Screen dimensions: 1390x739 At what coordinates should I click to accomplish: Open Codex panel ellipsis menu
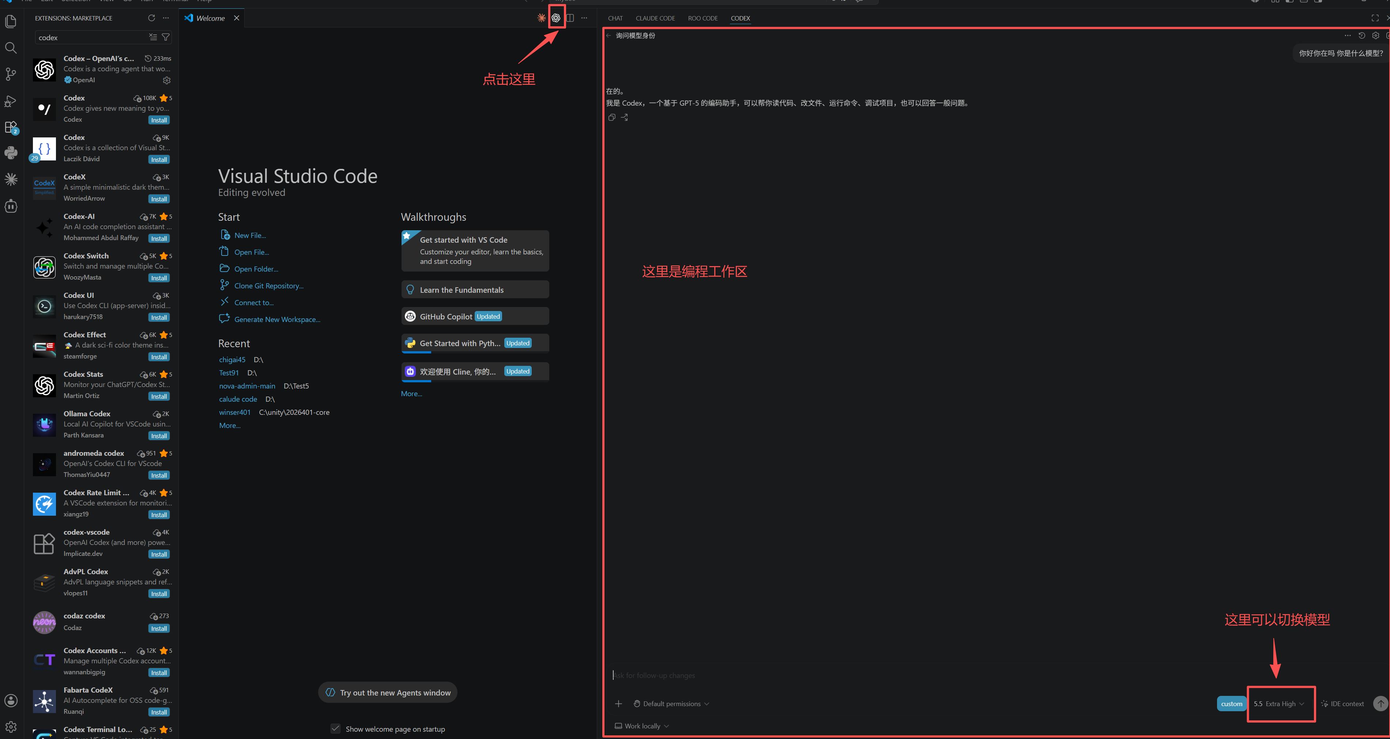(1347, 35)
